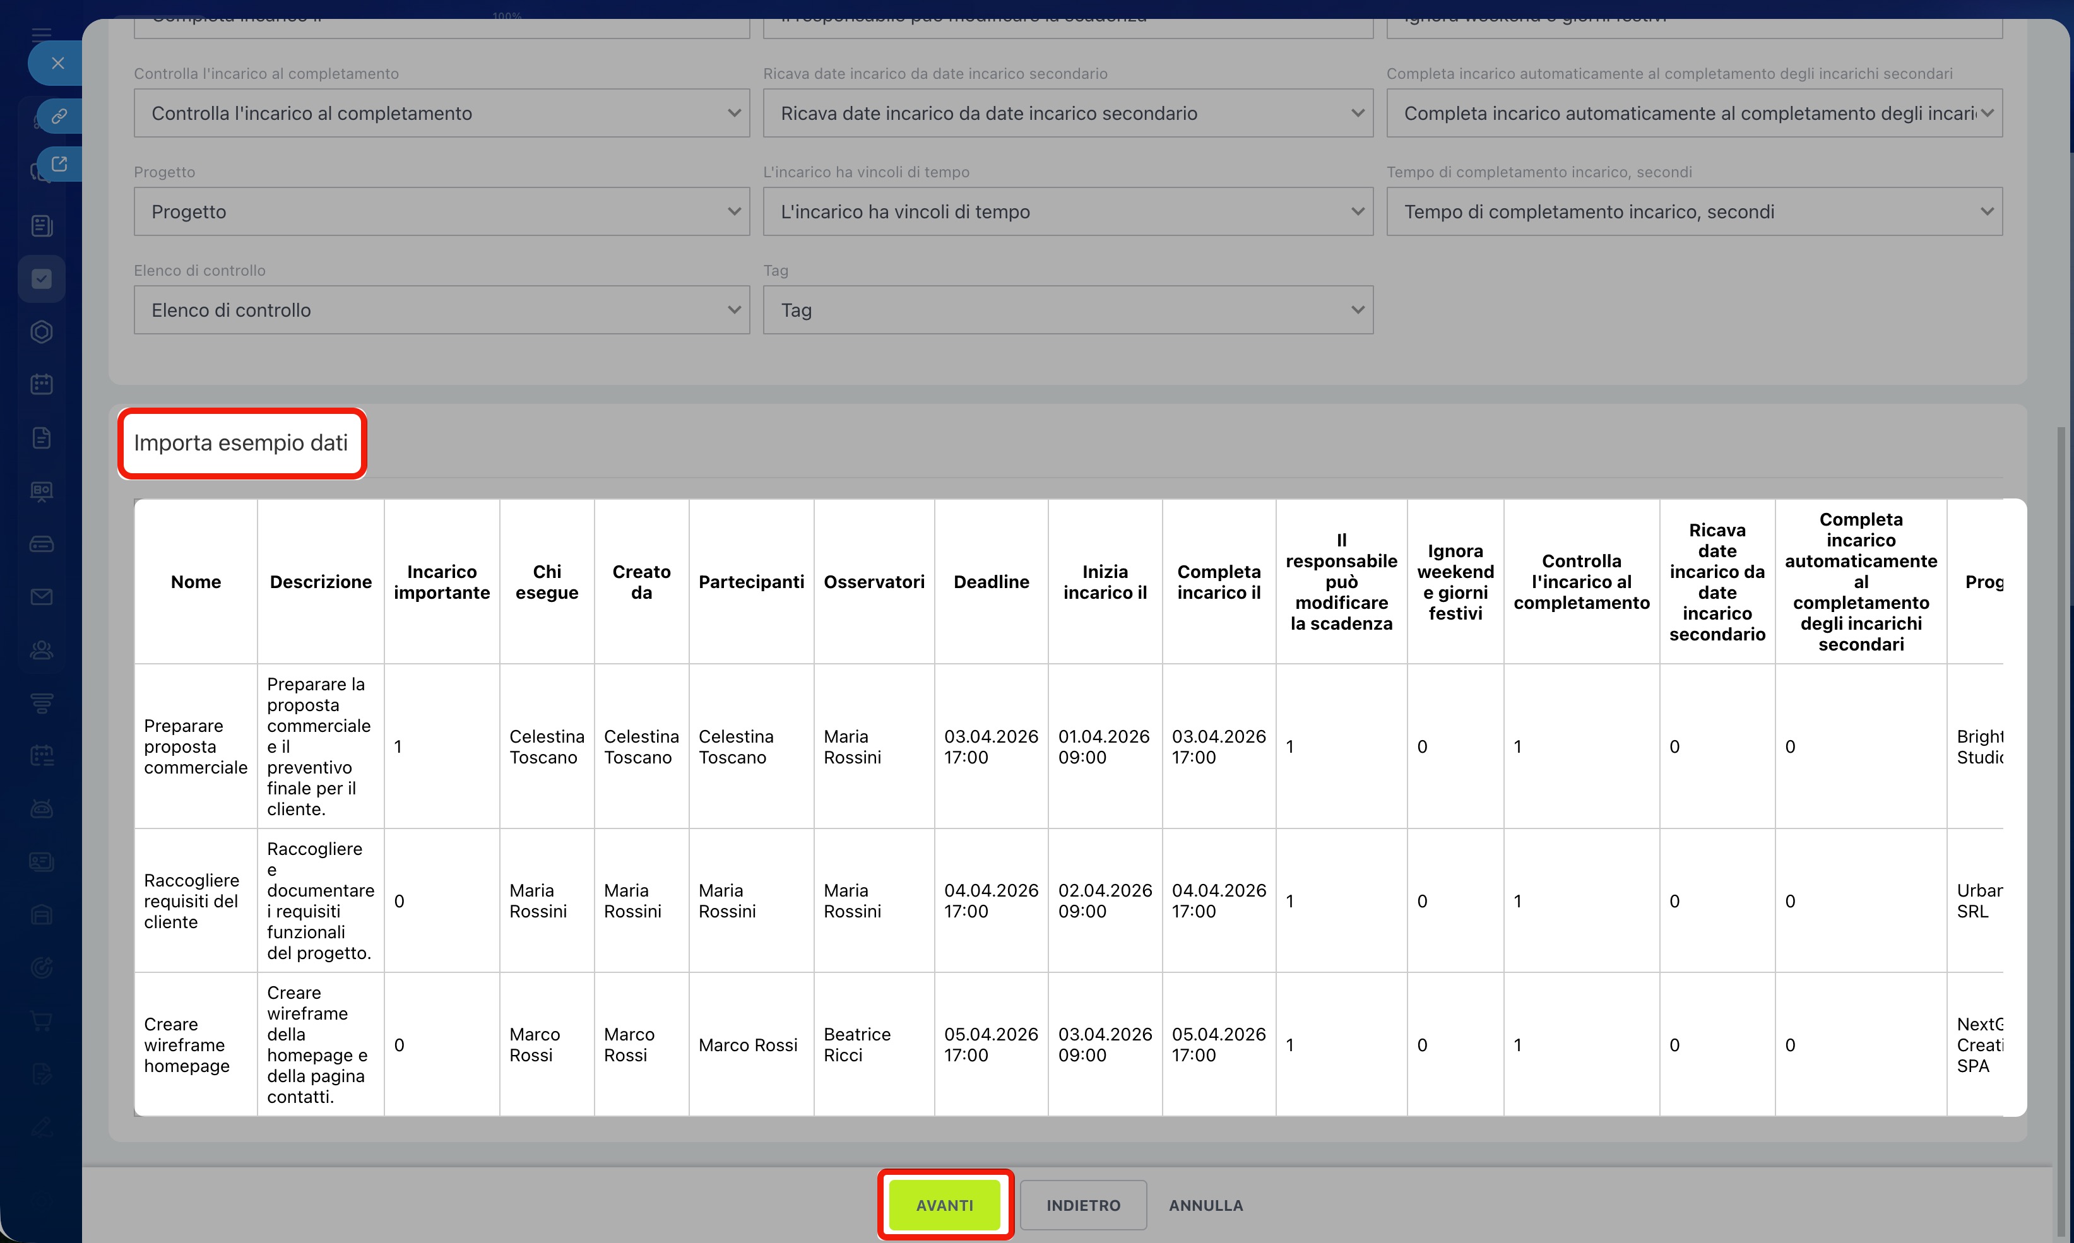The height and width of the screenshot is (1243, 2074).
Task: Open the Elenco di controllo dropdown
Action: [441, 310]
